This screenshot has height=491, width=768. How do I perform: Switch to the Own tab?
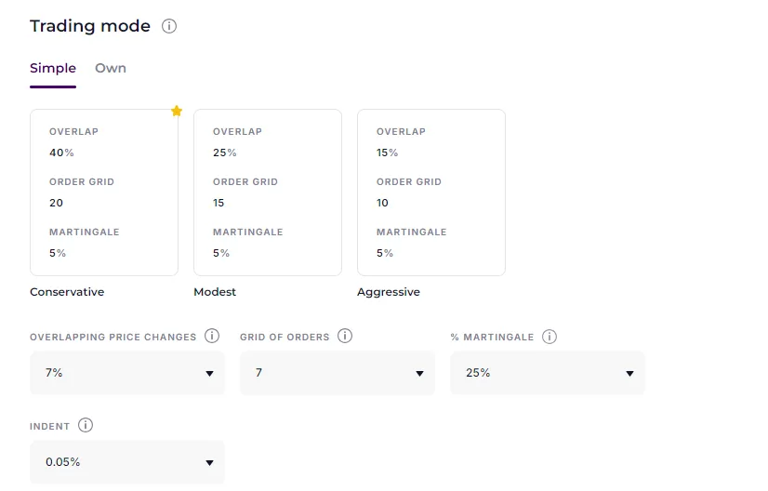[111, 69]
